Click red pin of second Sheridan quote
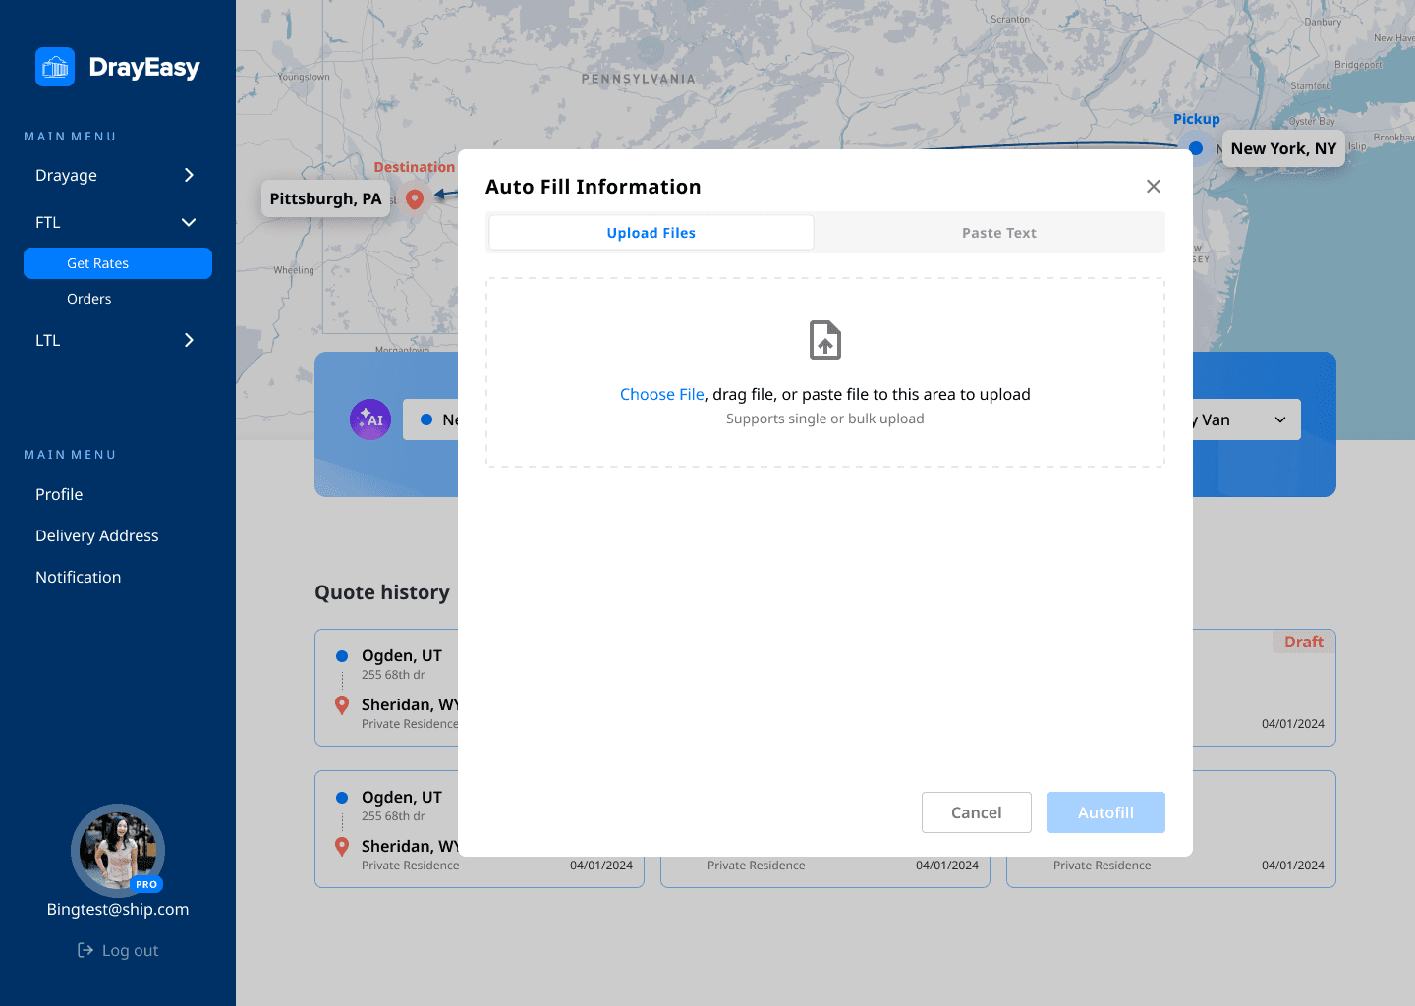The height and width of the screenshot is (1006, 1415). point(342,846)
